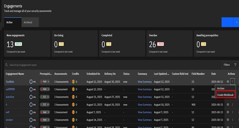The width and height of the screenshot is (239, 128).
Task: Select Create Workbook from the menu
Action: [x=225, y=95]
